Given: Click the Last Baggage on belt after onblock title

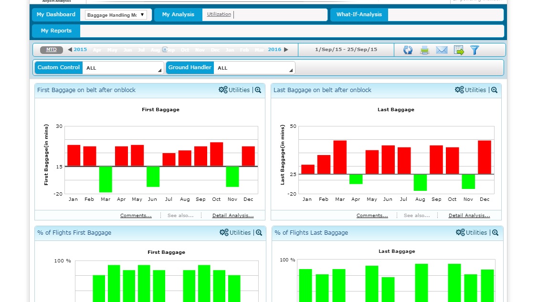Looking at the screenshot, I should (x=323, y=90).
